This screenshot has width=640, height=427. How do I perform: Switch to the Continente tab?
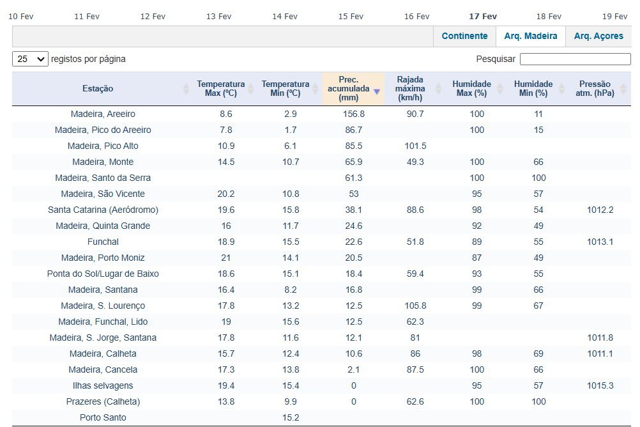click(x=464, y=36)
